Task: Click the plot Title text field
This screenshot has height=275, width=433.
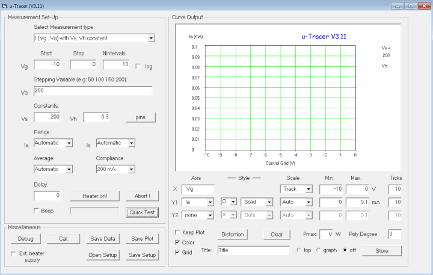Action: 254,251
